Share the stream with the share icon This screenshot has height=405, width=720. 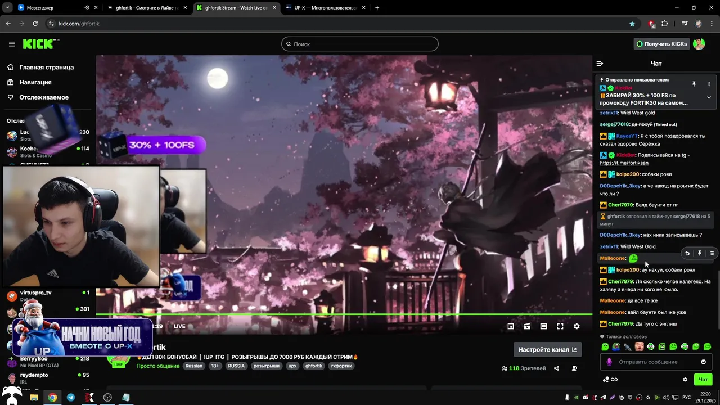pos(556,368)
